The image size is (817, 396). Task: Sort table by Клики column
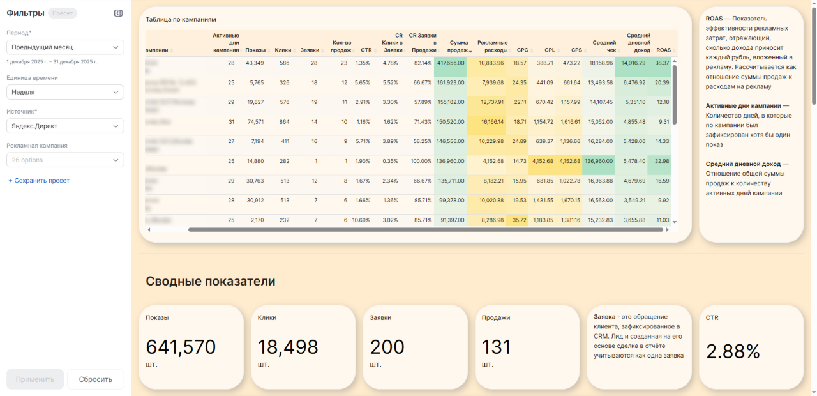point(282,50)
